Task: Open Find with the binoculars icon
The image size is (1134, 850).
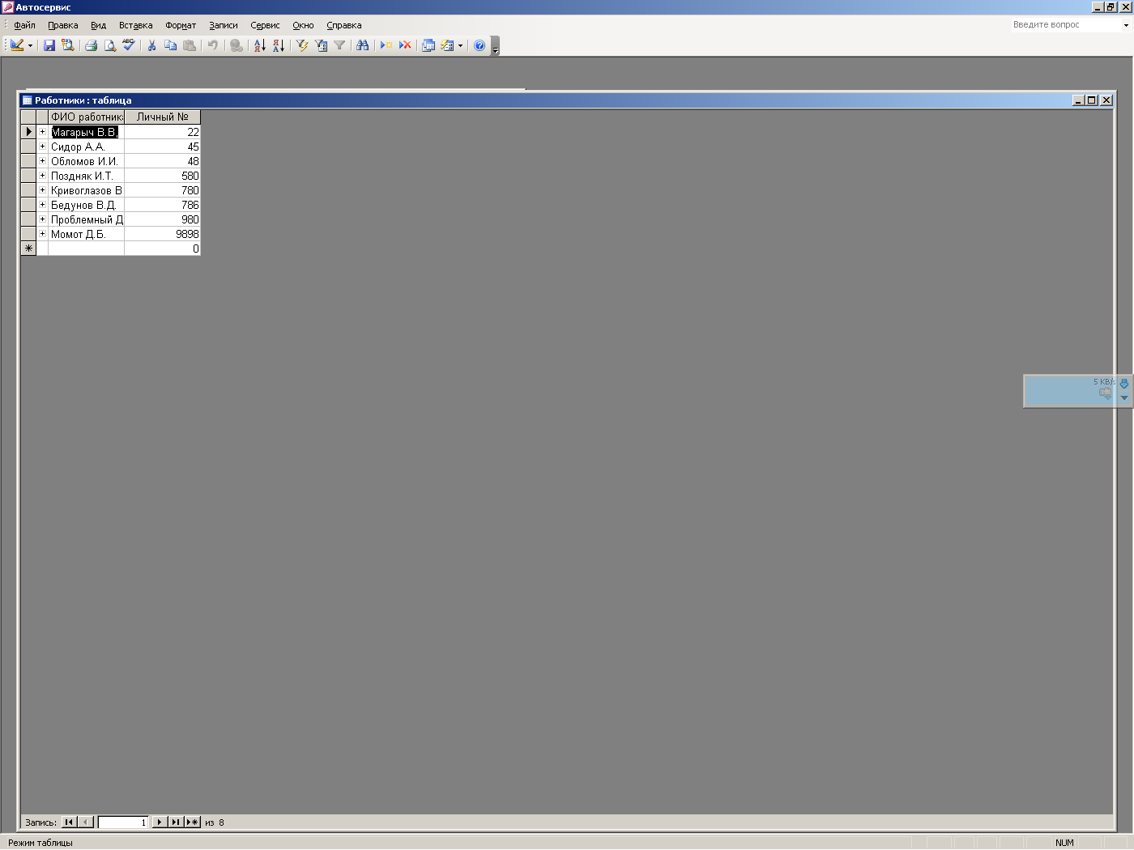Action: pyautogui.click(x=363, y=45)
